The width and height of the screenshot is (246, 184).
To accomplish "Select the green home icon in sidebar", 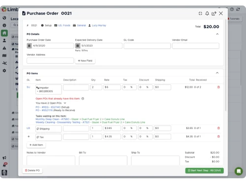I will click(4, 33).
